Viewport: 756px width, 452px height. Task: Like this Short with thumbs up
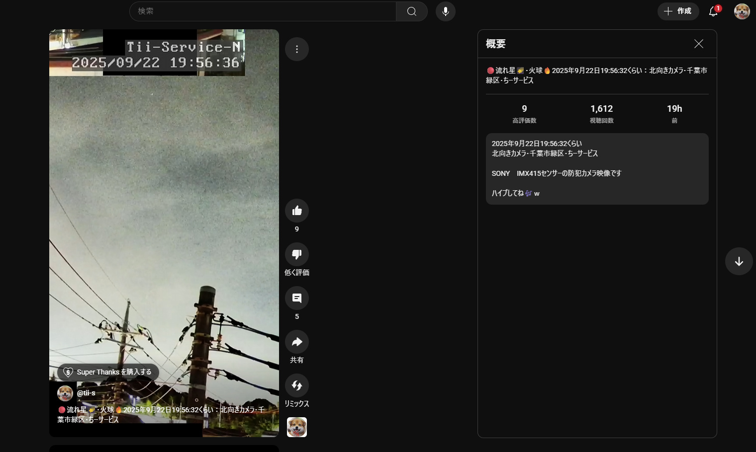[x=297, y=211]
